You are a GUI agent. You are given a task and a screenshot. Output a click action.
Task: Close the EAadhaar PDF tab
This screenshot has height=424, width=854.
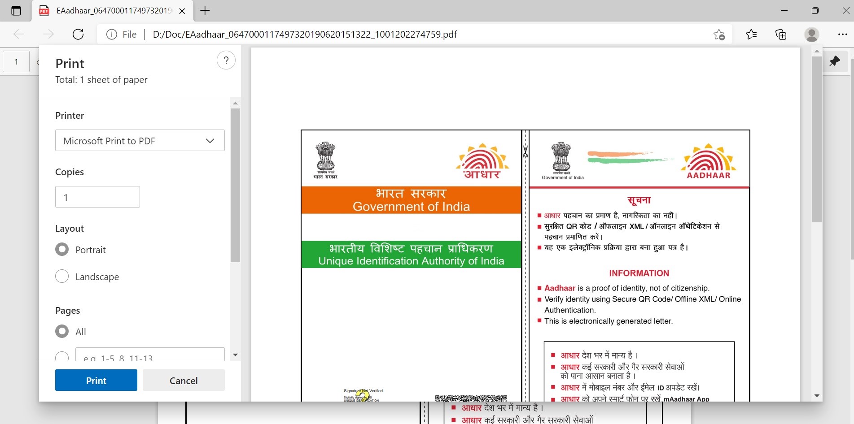click(x=182, y=11)
